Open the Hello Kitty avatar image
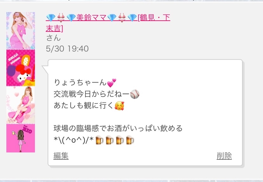This screenshot has width=263, height=182. [21, 68]
